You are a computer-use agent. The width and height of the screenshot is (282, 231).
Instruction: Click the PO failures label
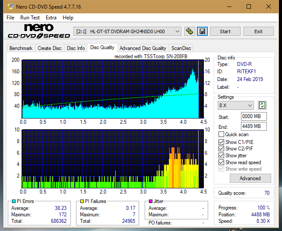tap(160, 223)
